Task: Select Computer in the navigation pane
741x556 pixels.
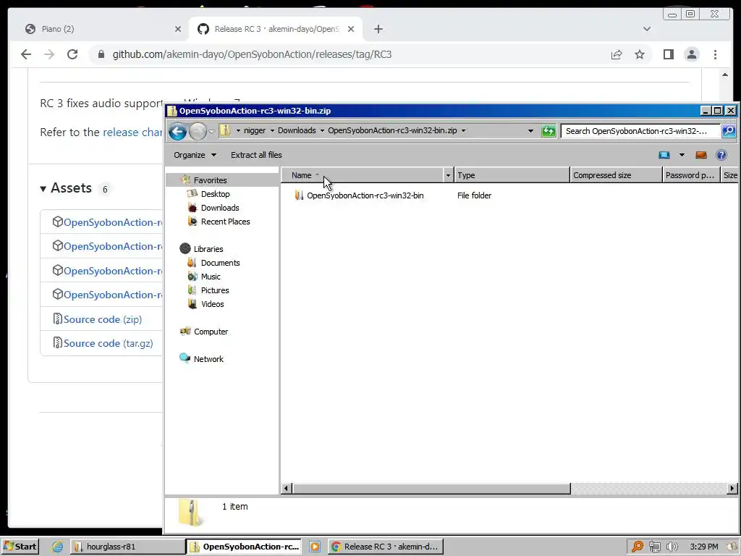Action: click(211, 332)
